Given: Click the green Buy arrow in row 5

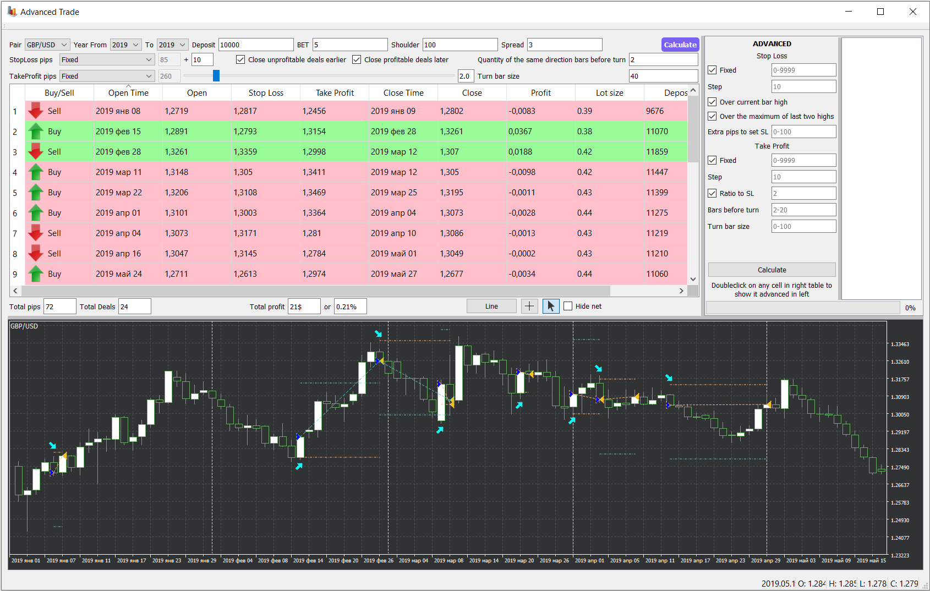Looking at the screenshot, I should pos(36,192).
